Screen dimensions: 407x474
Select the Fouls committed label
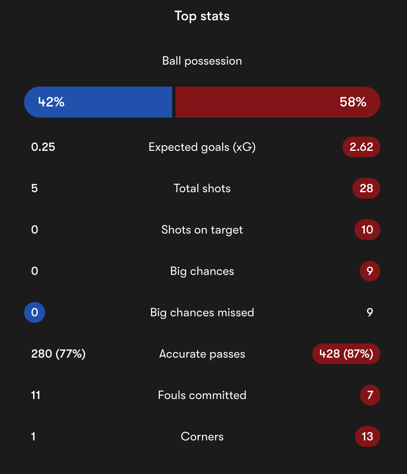(x=202, y=395)
